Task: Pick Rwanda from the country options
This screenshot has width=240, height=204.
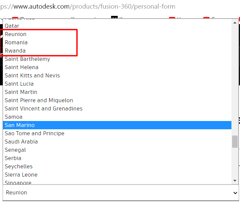Action: coord(15,51)
